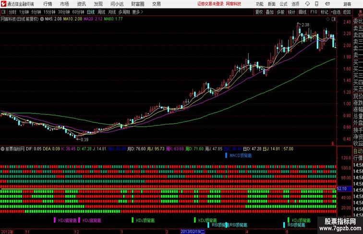The image size is (363, 234).
Task: Click the 返回 back button
Action: click(347, 12)
